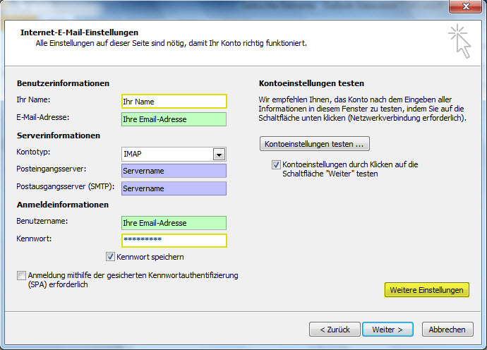Click the Benutzerinformationen section heading

[63, 83]
